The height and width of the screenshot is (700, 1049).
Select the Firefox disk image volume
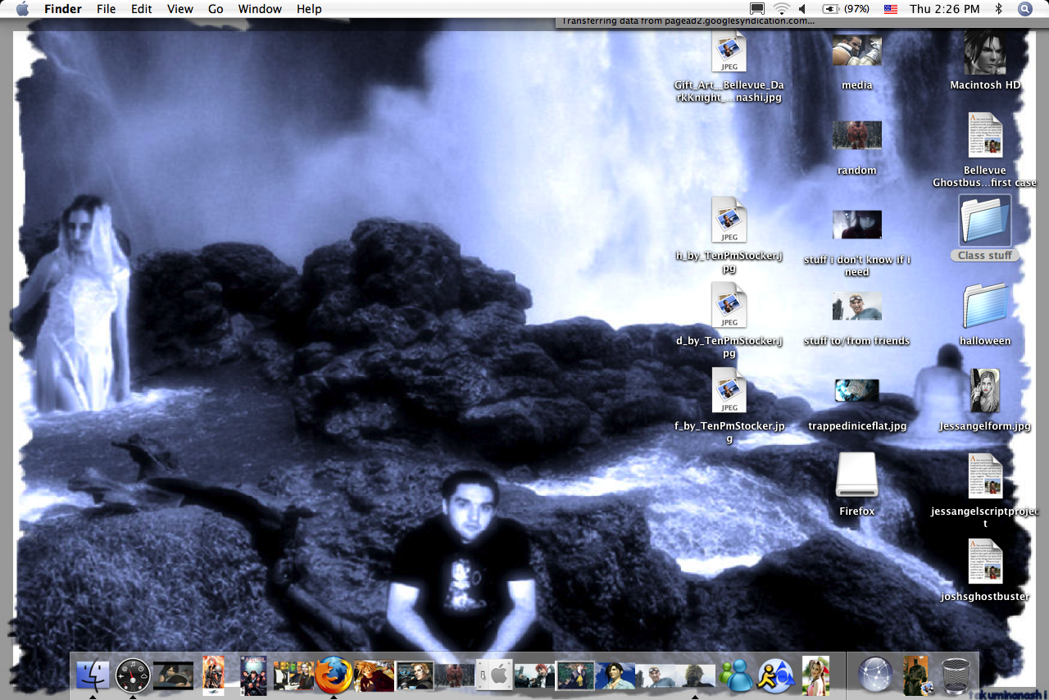856,475
